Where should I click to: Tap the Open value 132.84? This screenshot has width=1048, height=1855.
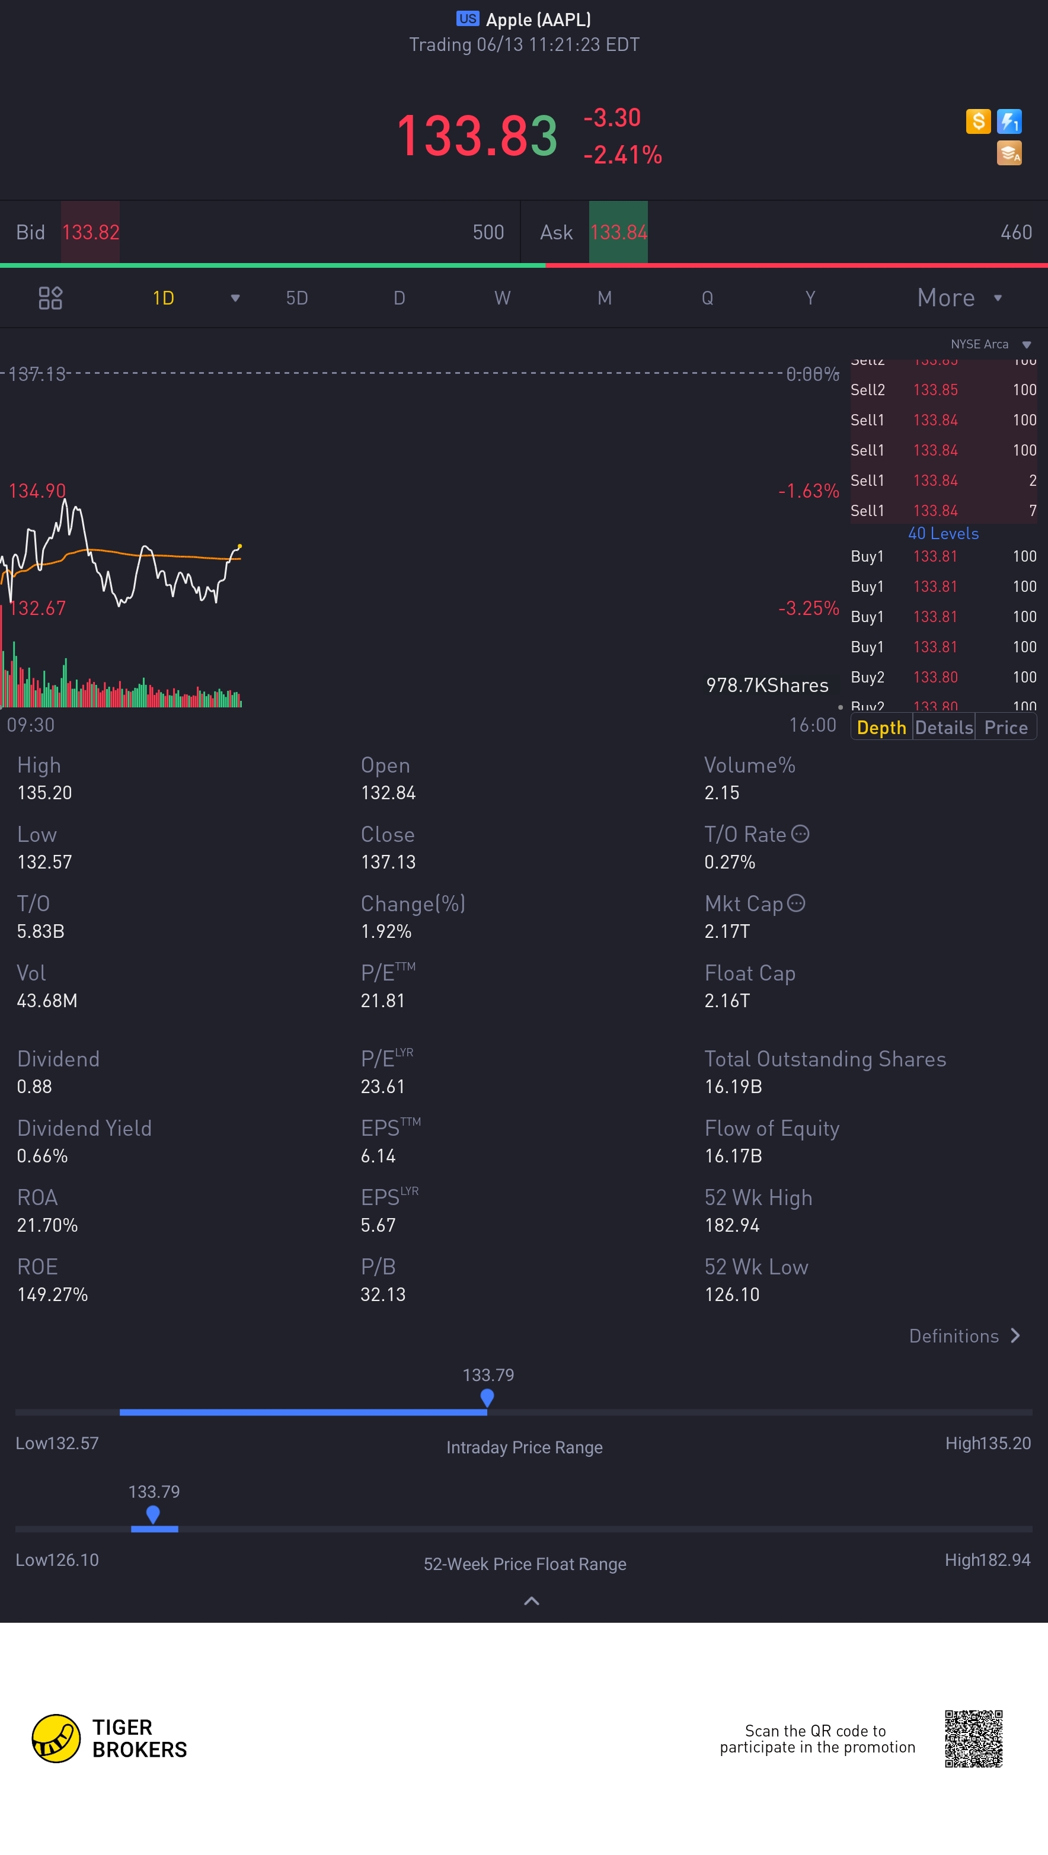click(x=388, y=792)
